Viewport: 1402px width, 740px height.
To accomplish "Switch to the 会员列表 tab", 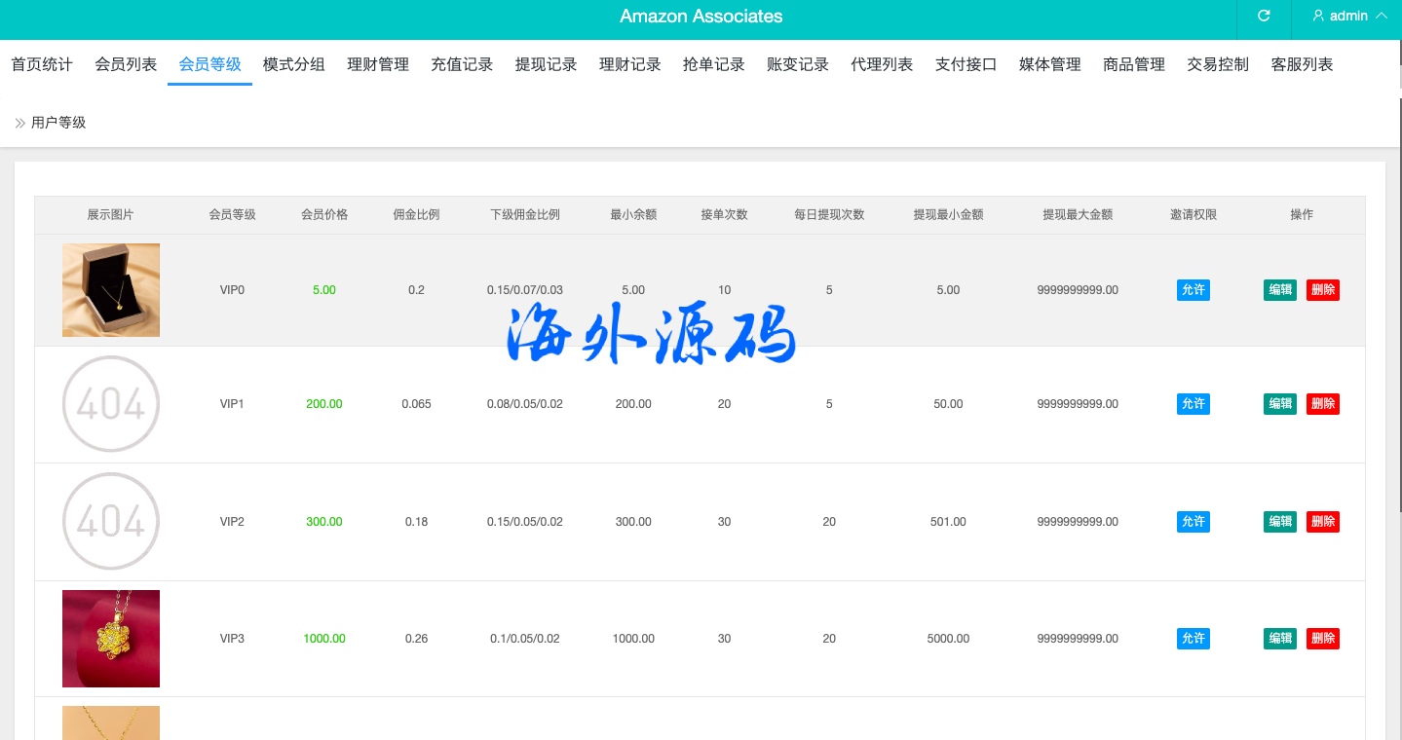I will (x=126, y=65).
